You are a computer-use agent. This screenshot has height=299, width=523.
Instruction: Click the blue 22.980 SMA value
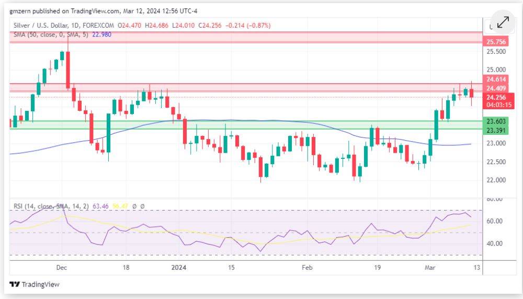pyautogui.click(x=102, y=34)
